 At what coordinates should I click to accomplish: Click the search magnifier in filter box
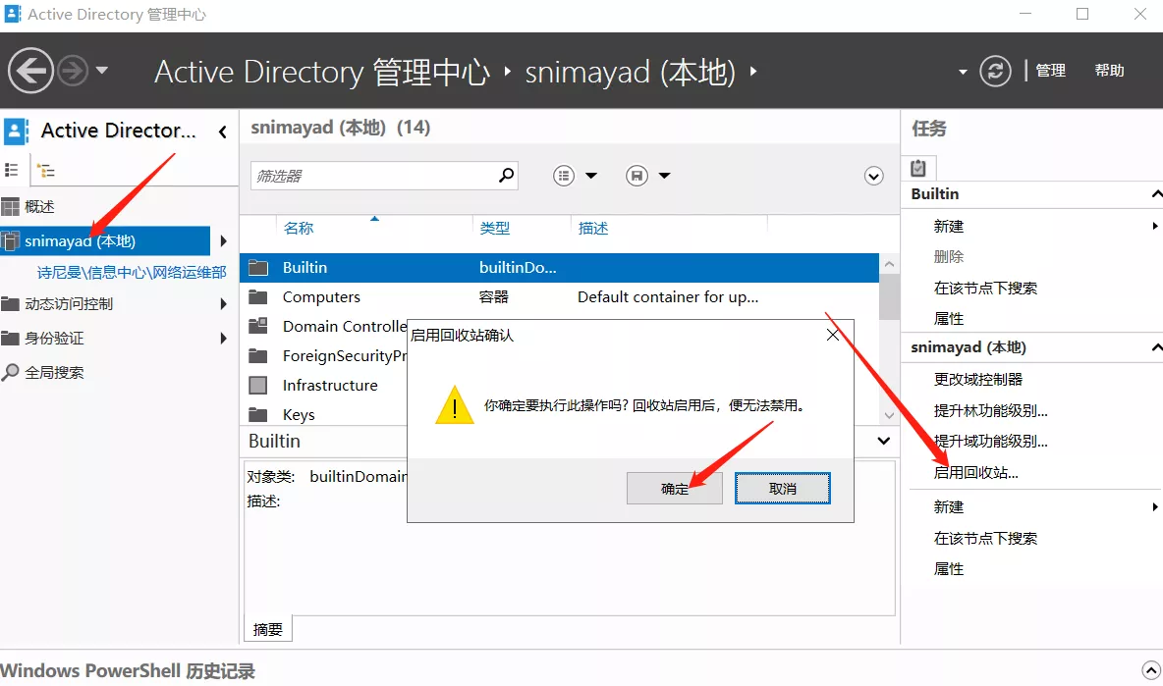[506, 176]
